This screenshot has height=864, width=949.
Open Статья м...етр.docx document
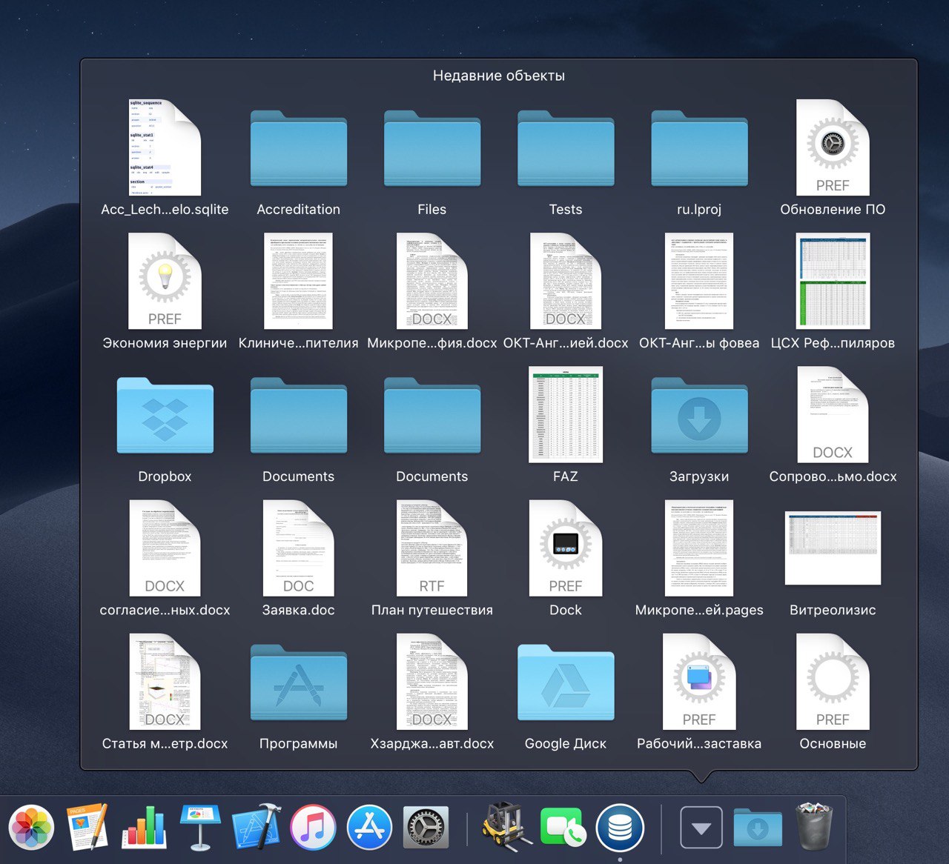165,681
